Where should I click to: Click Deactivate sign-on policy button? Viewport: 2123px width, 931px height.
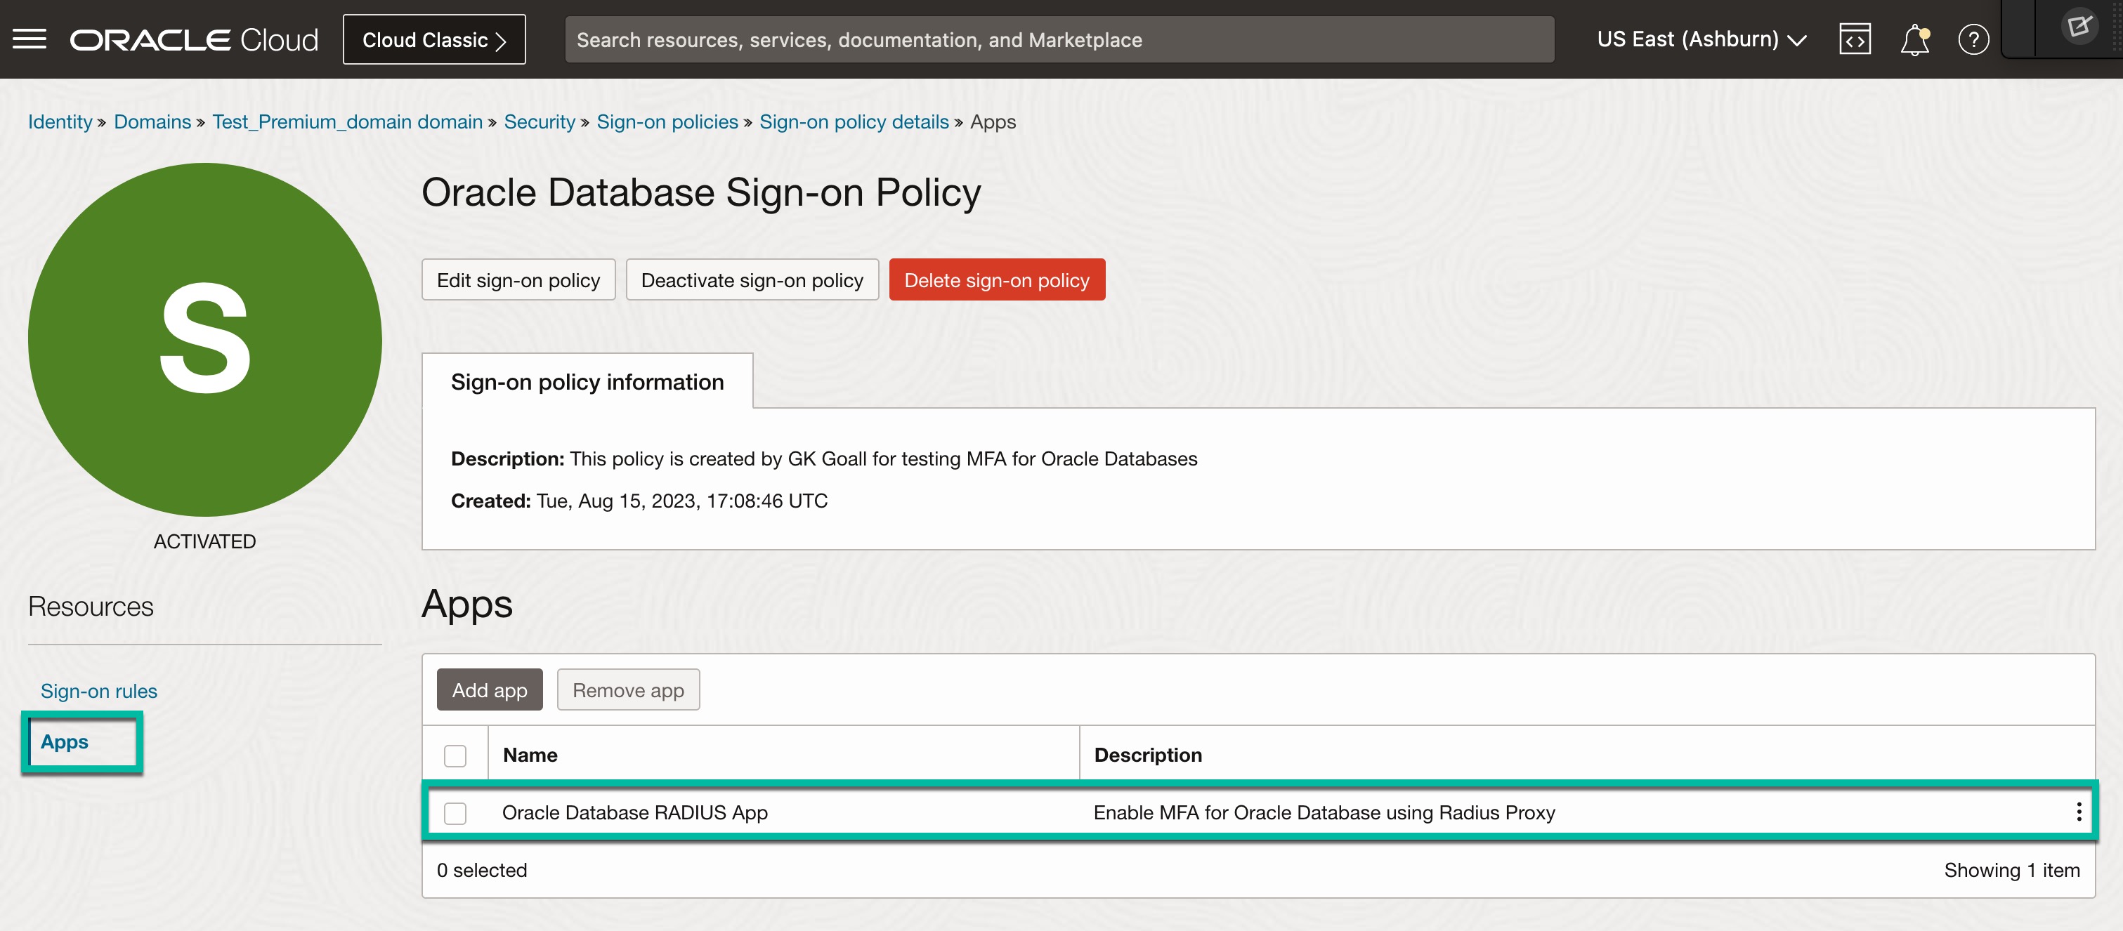(x=752, y=280)
